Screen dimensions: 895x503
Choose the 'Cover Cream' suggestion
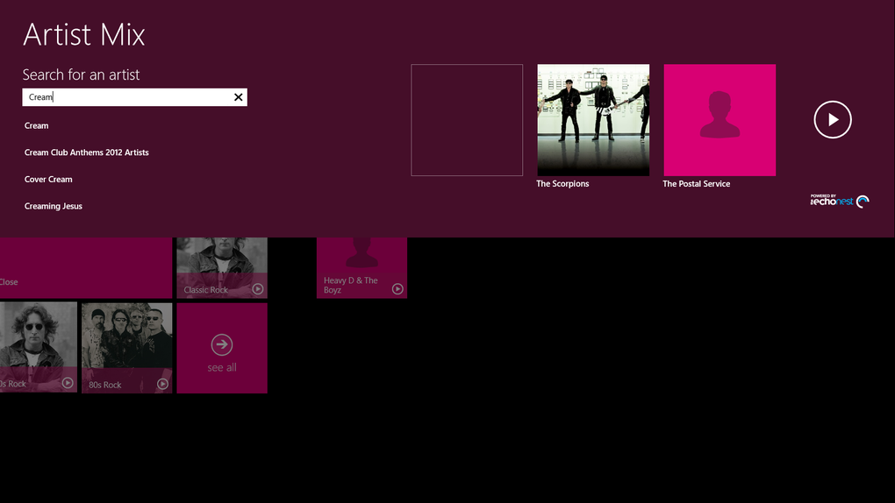tap(48, 179)
